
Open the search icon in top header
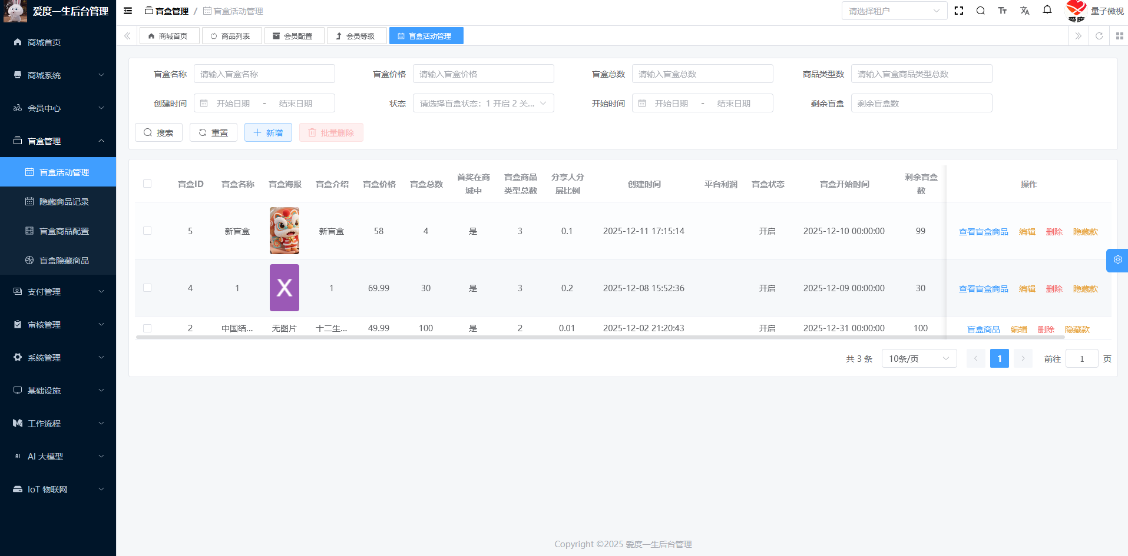click(981, 11)
